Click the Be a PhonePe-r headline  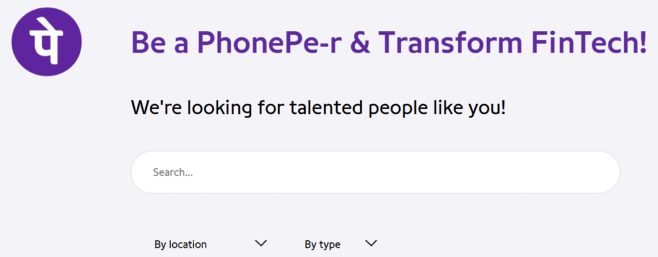tap(389, 43)
